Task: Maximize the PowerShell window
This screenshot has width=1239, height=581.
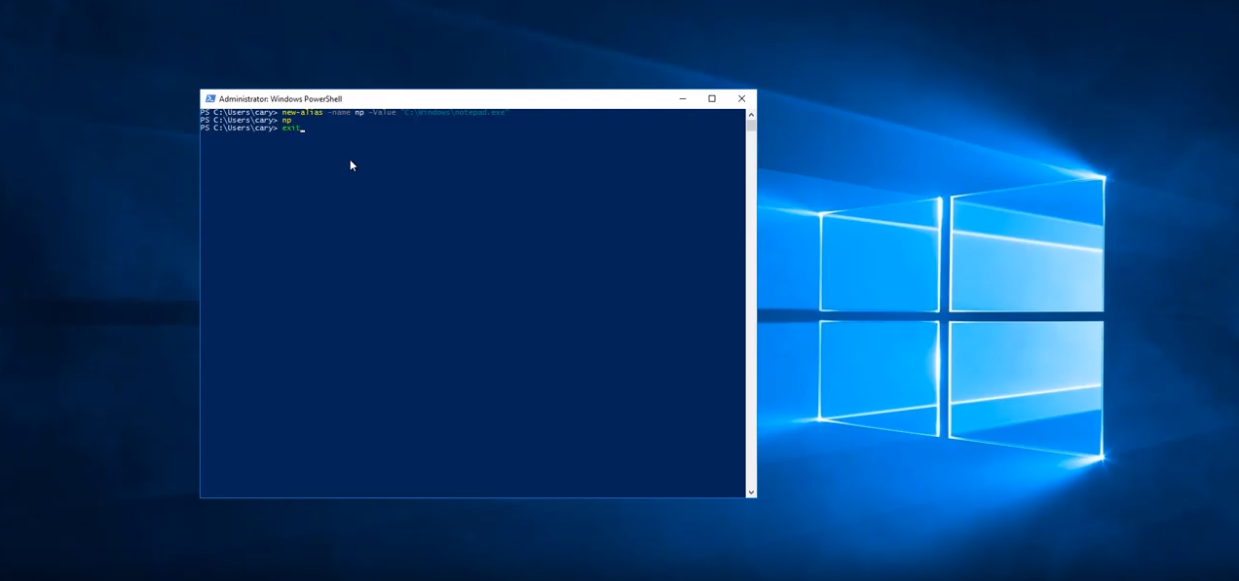Action: coord(712,98)
